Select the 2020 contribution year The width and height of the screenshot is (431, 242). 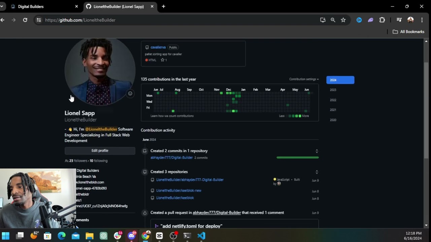[x=333, y=120]
